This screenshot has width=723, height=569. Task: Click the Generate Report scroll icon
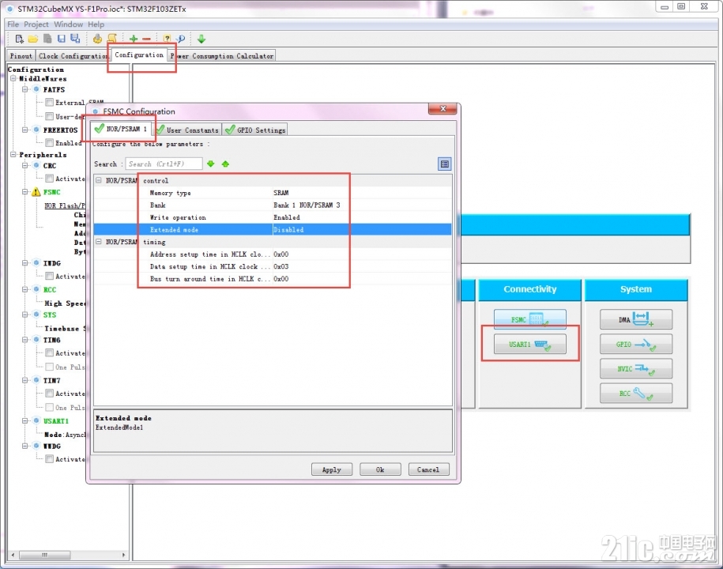(111, 40)
